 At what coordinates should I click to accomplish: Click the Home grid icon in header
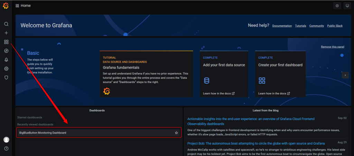coord(17,6)
